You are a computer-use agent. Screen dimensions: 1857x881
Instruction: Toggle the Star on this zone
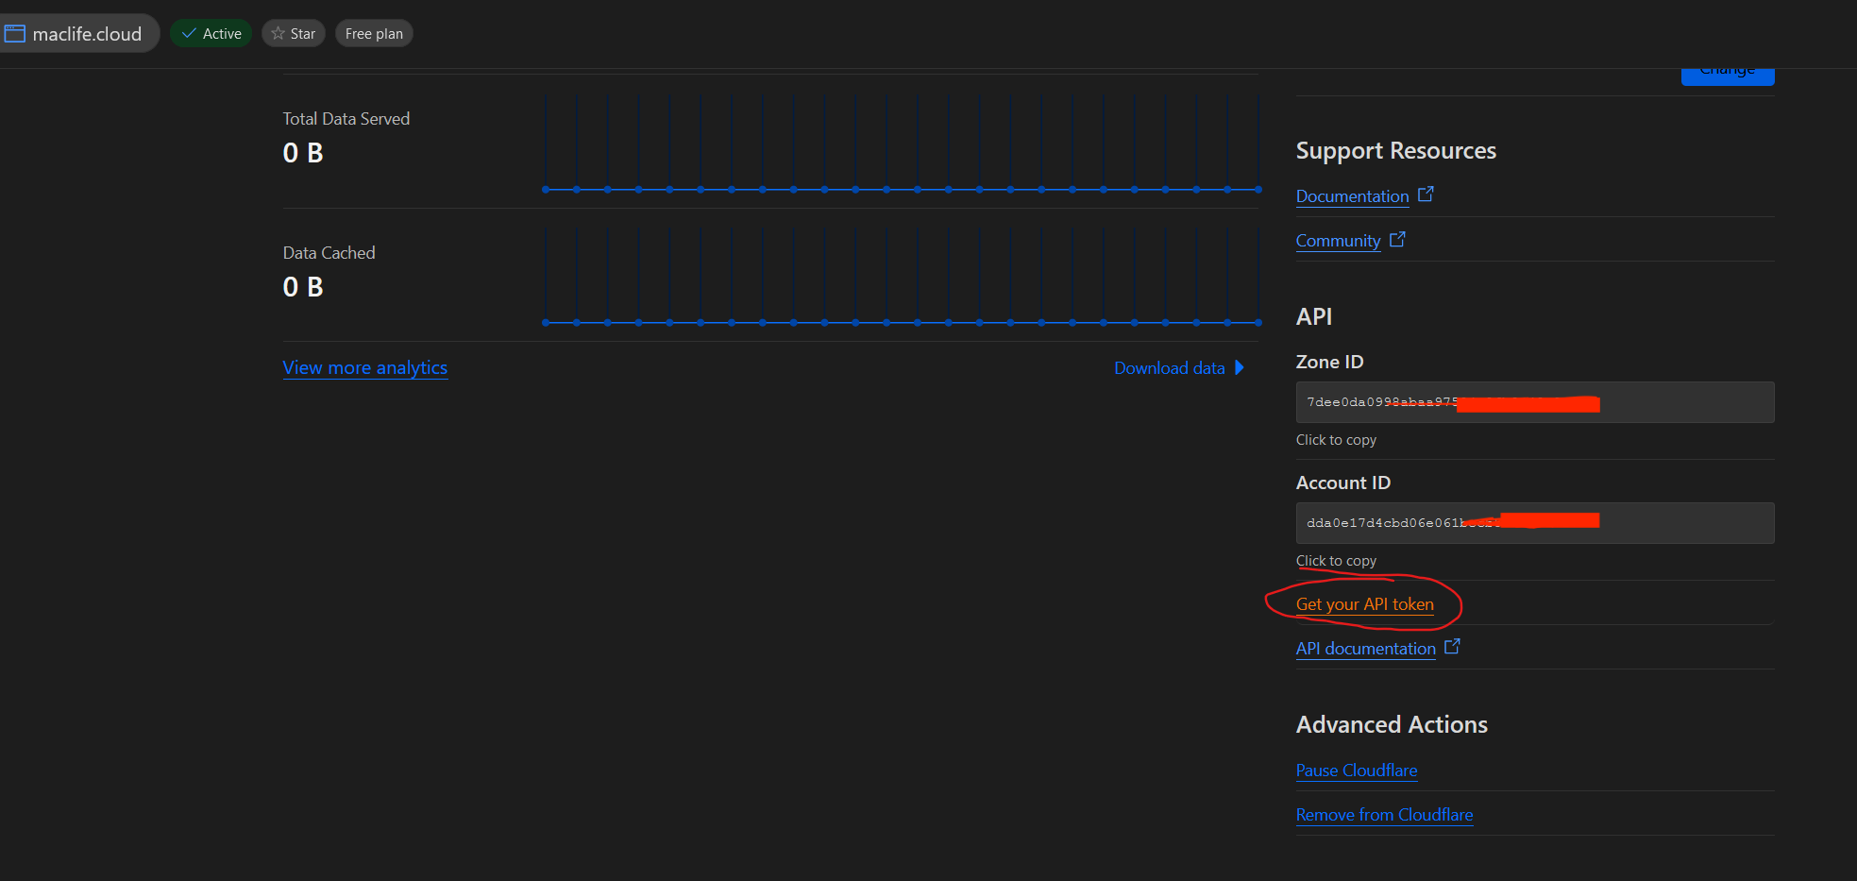(x=293, y=33)
